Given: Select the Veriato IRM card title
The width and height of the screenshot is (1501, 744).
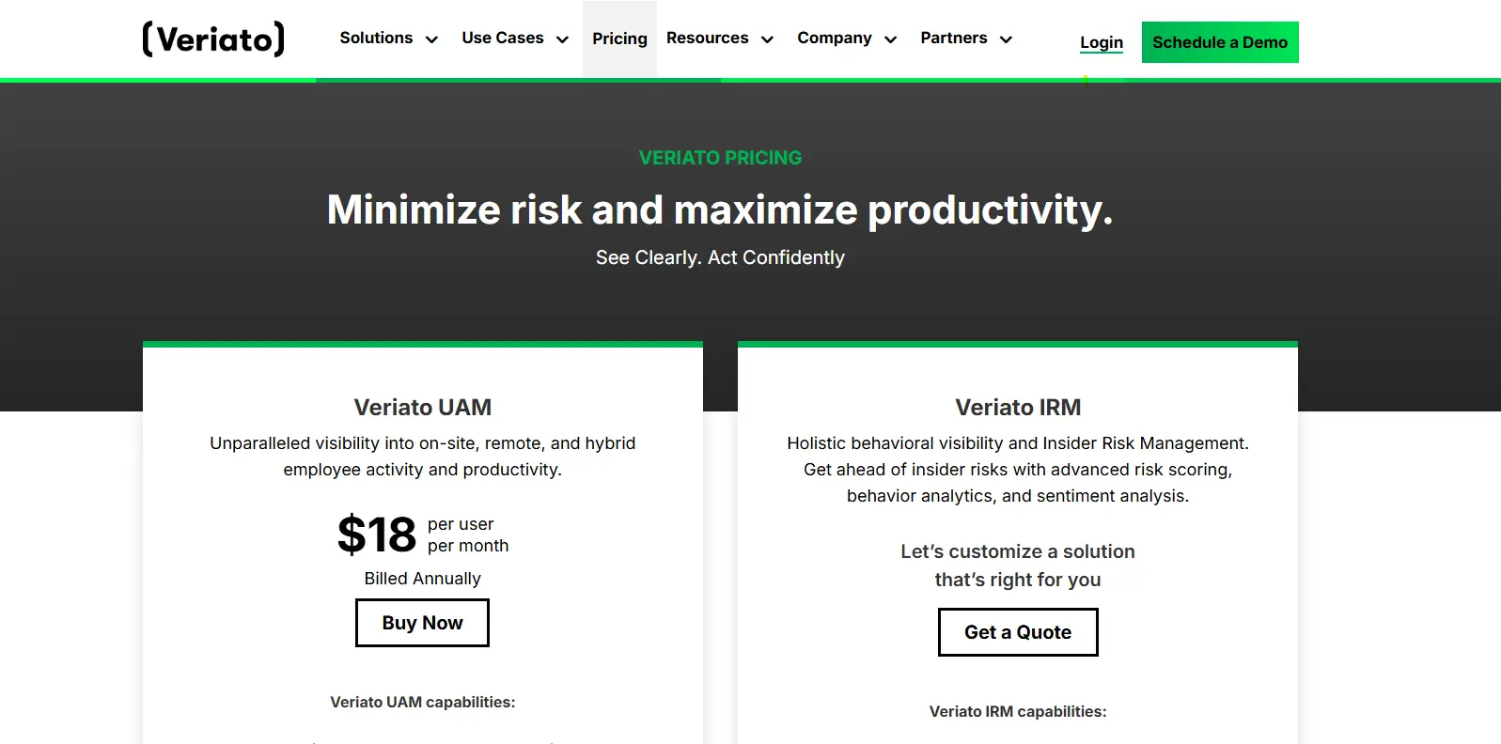Looking at the screenshot, I should 1018,407.
